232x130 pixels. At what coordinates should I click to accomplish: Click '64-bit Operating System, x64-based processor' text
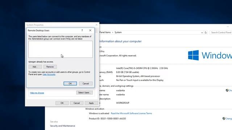[138, 76]
